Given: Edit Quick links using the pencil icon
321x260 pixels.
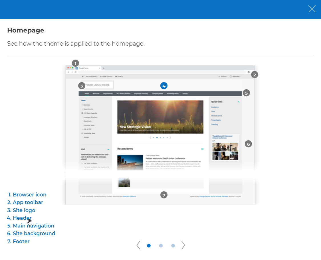Looking at the screenshot, I should tap(239, 102).
